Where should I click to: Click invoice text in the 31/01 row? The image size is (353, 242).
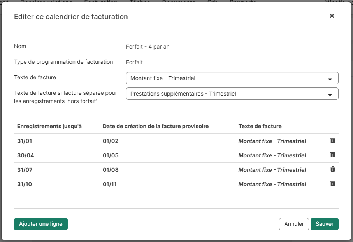click(272, 141)
